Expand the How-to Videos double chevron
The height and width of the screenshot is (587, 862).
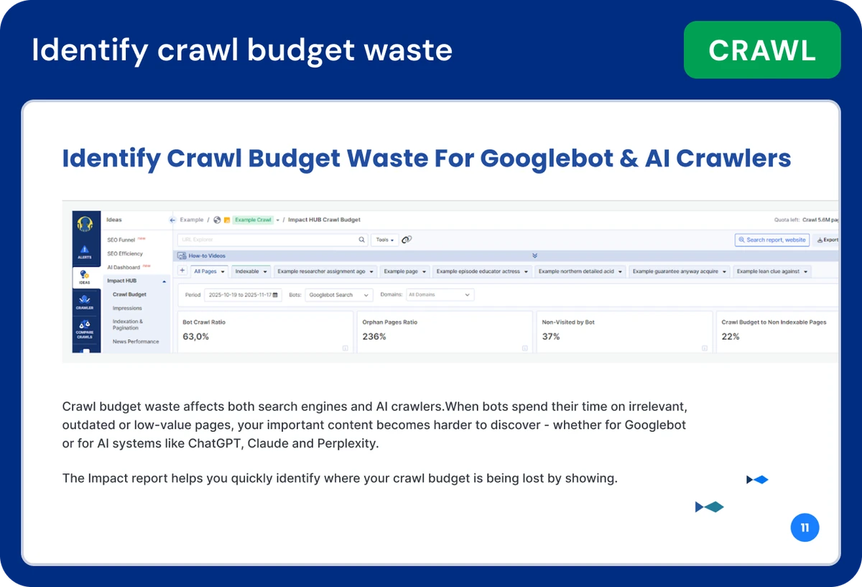point(534,256)
